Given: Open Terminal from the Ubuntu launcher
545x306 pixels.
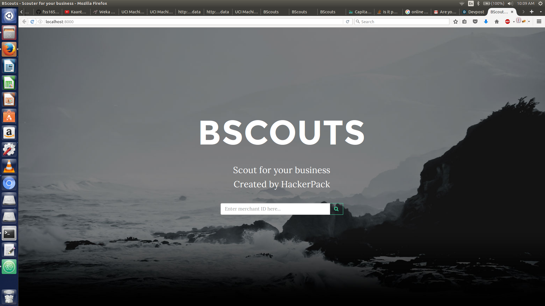Looking at the screenshot, I should pyautogui.click(x=9, y=233).
